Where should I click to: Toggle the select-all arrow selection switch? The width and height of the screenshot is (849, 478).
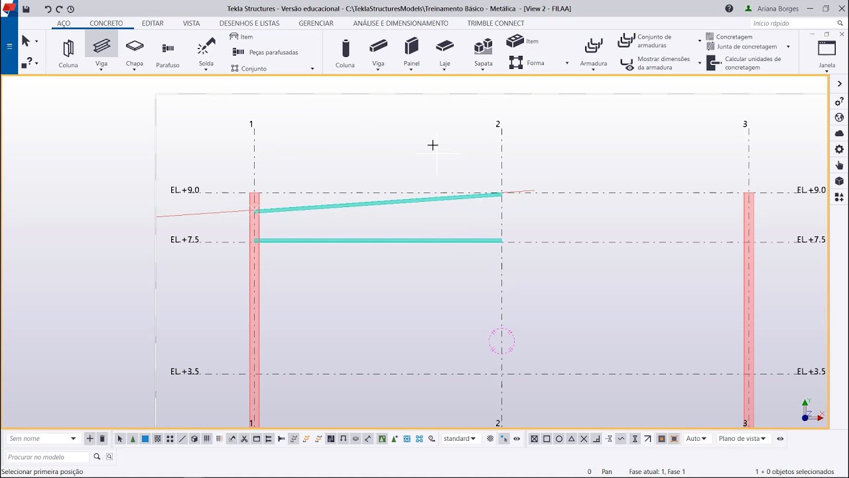(x=120, y=439)
